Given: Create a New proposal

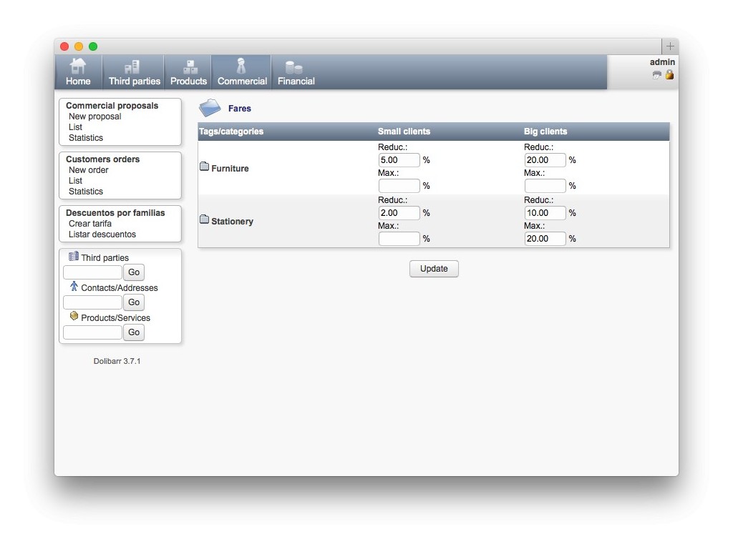Looking at the screenshot, I should coord(95,117).
